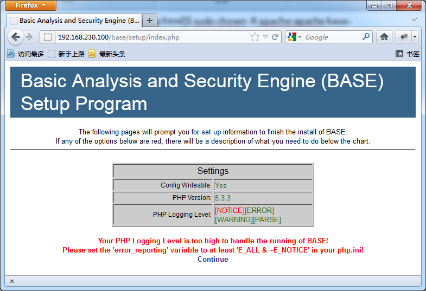Show the list all tabs arrow
The width and height of the screenshot is (426, 291).
[x=414, y=20]
